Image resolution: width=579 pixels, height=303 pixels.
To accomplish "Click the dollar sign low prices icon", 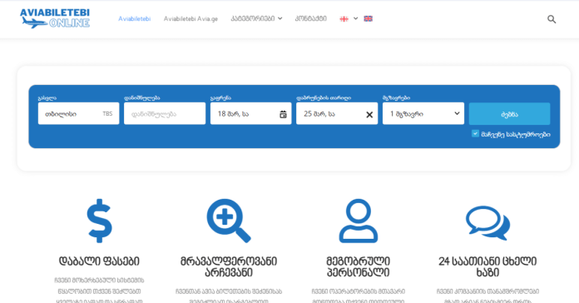I will (x=99, y=221).
